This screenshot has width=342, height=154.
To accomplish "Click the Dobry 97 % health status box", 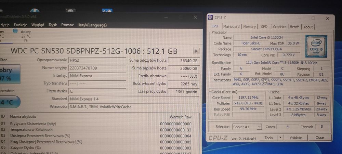I will [10, 74].
